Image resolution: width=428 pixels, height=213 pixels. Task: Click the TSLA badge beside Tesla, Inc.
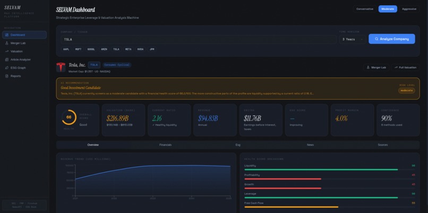click(x=94, y=65)
